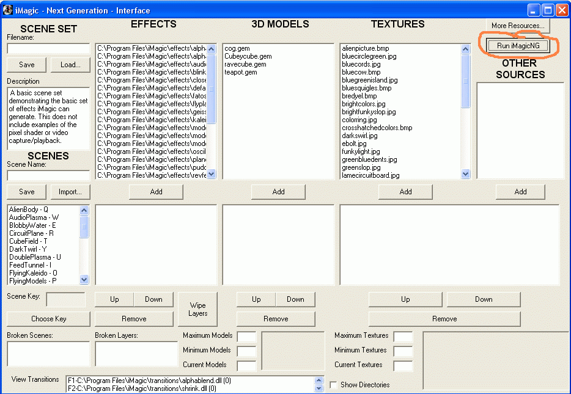The height and width of the screenshot is (394, 571).
Task: Save the scene set file
Action: click(x=26, y=65)
